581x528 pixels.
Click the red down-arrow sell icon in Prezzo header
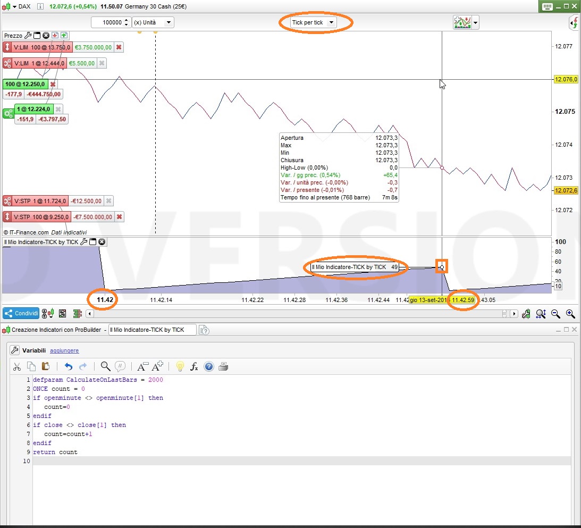[55, 35]
